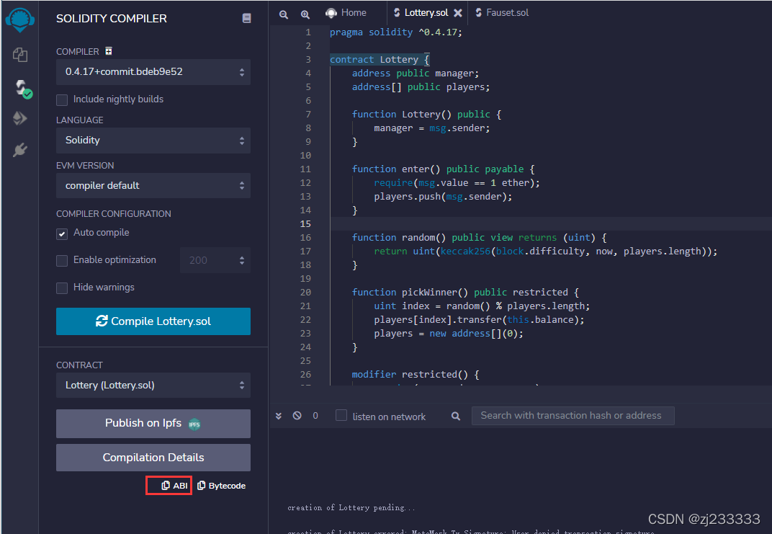Viewport: 772px width, 534px height.
Task: Click the add compiler plus icon
Action: point(108,50)
